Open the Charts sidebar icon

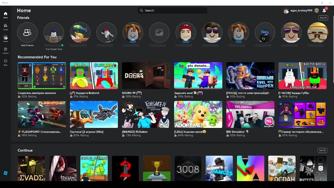[x=5, y=27]
